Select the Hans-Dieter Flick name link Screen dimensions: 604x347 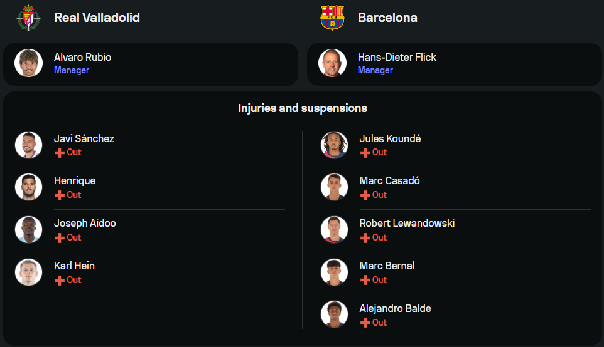coord(397,57)
